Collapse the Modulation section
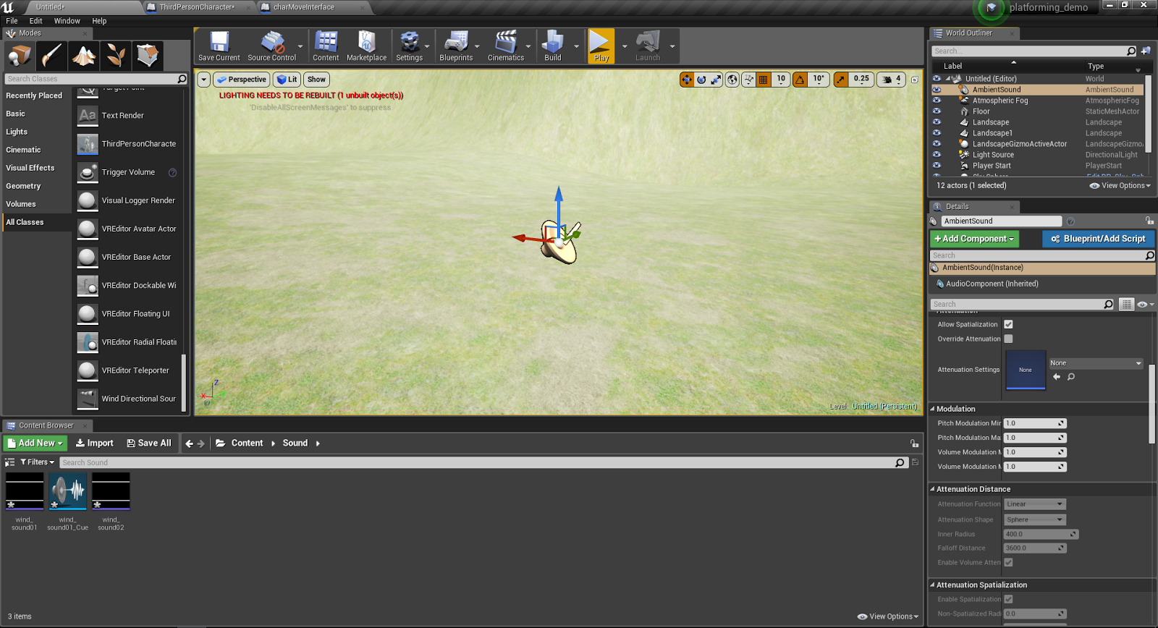Screen dimensions: 1158x628 [x=932, y=409]
